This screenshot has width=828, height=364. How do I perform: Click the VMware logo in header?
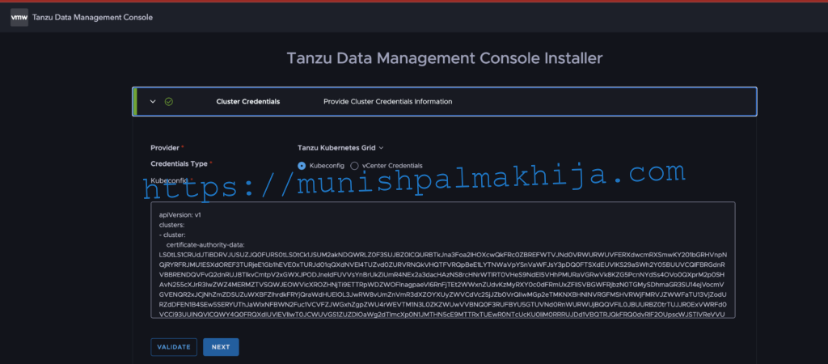click(19, 18)
